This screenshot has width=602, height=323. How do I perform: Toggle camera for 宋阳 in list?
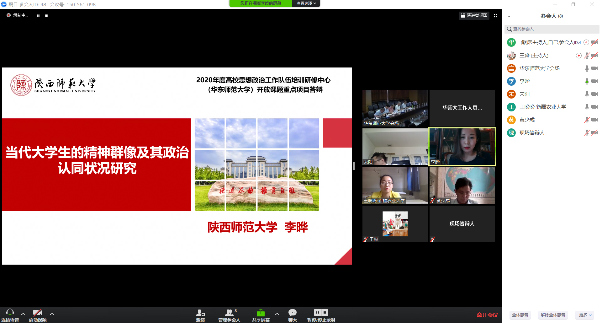tap(594, 94)
